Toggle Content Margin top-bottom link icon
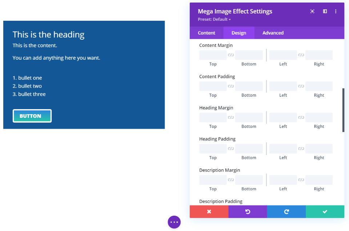Screen dimensions: 349x231 tap(231, 55)
